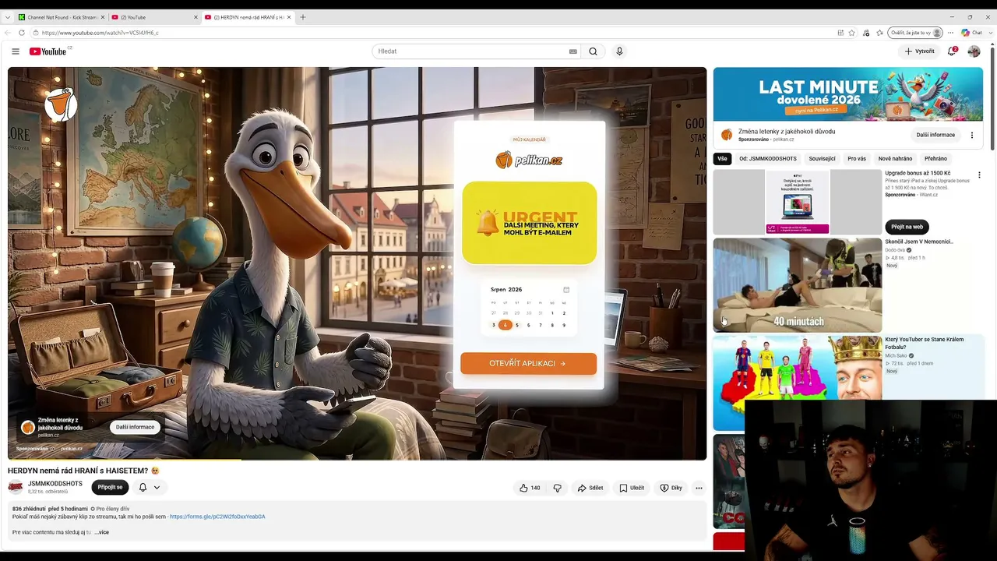This screenshot has width=997, height=561.
Task: Click the video title HERDYN nemá rád HRANÍ
Action: tap(83, 471)
